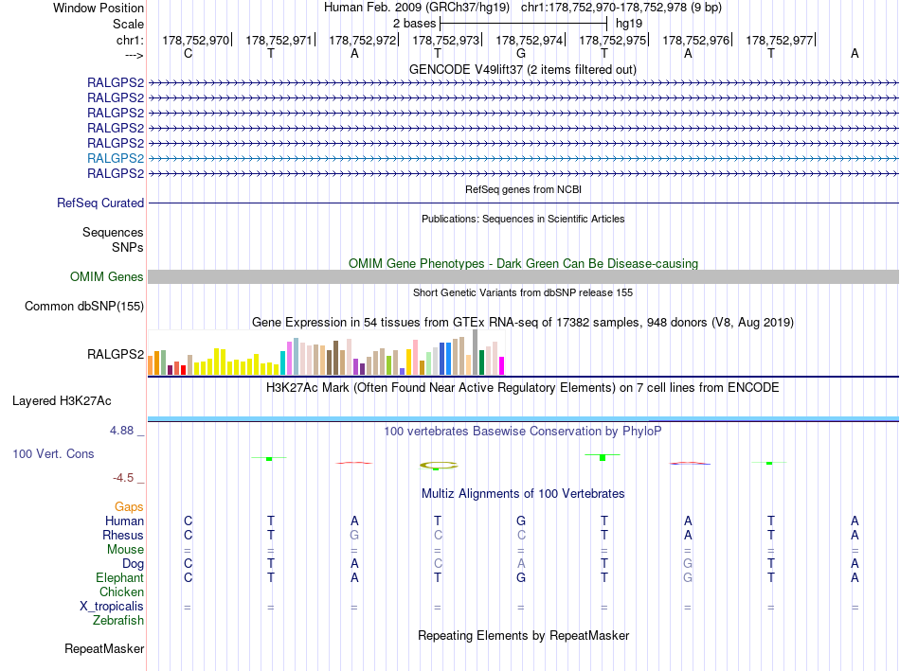Click the Scale bar ruler line
Image resolution: width=900 pixels, height=671 pixels.
click(x=523, y=24)
